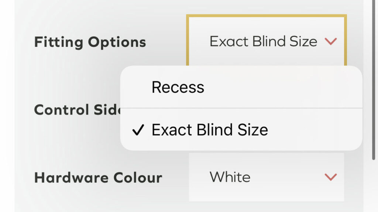Click the white Hardware Colour select box
This screenshot has height=212, width=378.
[266, 177]
